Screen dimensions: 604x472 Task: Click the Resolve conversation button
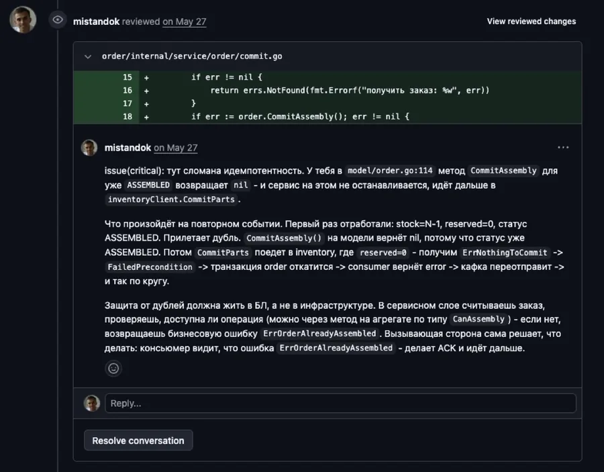coord(138,440)
